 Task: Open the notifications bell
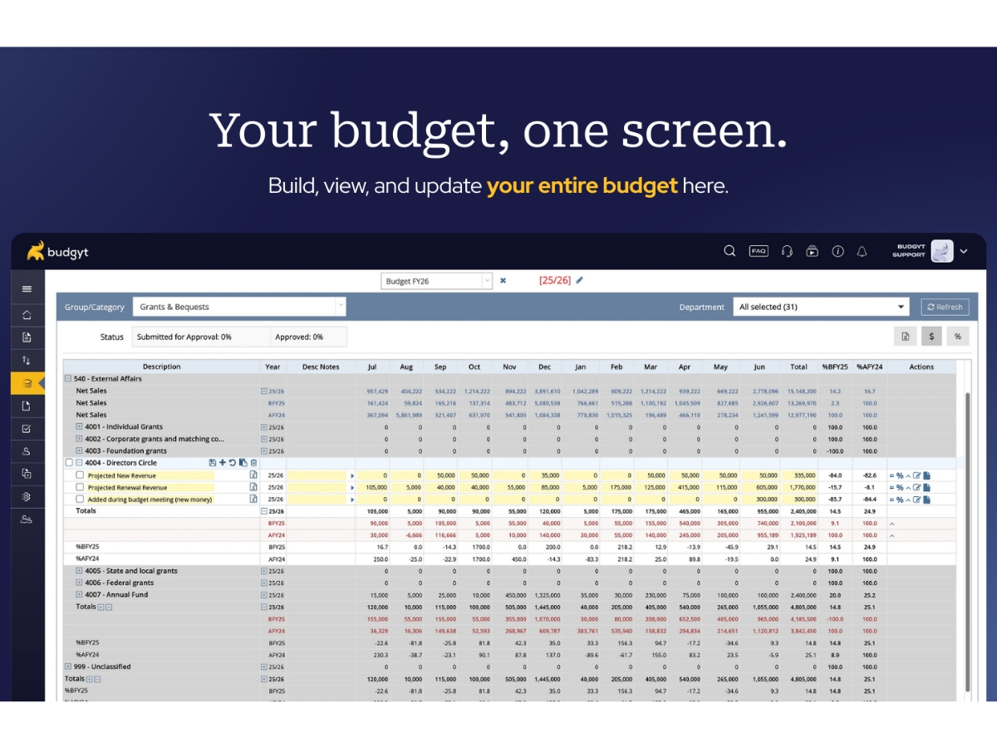pos(862,251)
